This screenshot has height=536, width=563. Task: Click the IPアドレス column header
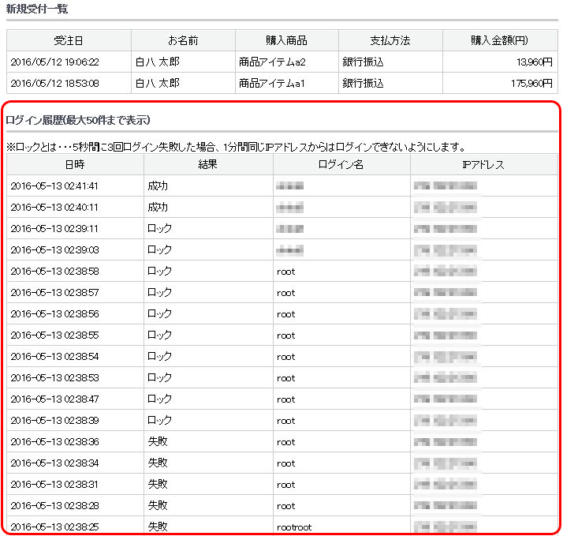pyautogui.click(x=483, y=165)
